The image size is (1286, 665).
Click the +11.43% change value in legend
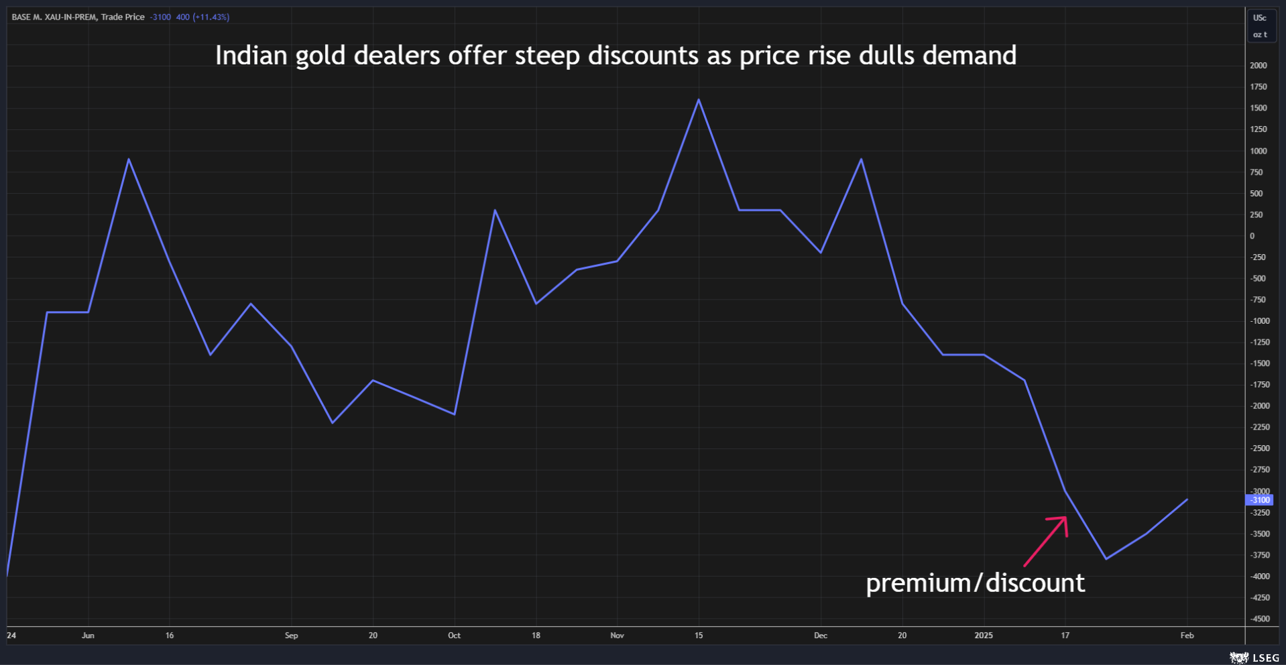coord(211,17)
